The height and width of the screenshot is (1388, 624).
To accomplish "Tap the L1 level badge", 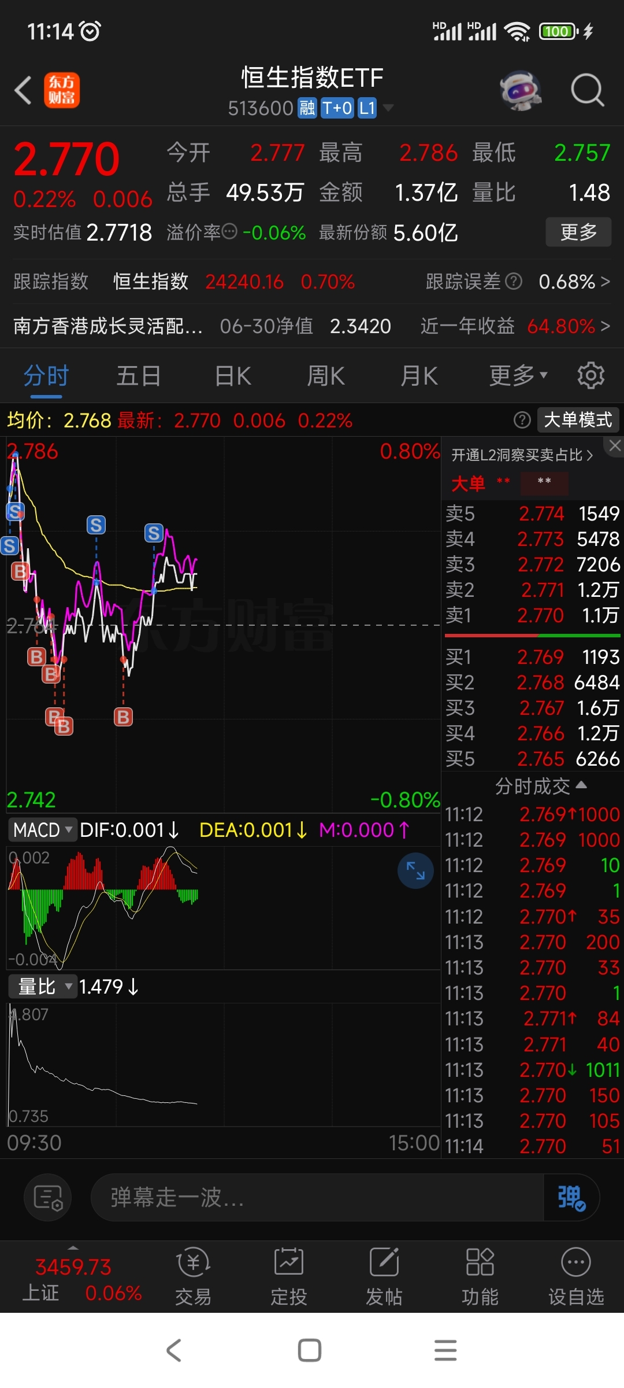I will (x=367, y=108).
